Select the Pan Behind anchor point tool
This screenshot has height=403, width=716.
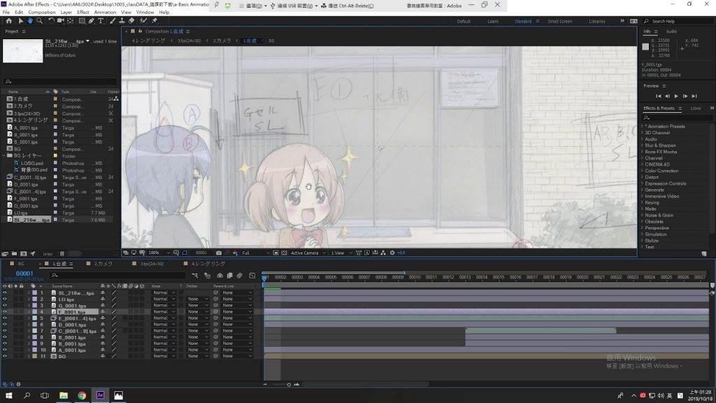(71, 21)
